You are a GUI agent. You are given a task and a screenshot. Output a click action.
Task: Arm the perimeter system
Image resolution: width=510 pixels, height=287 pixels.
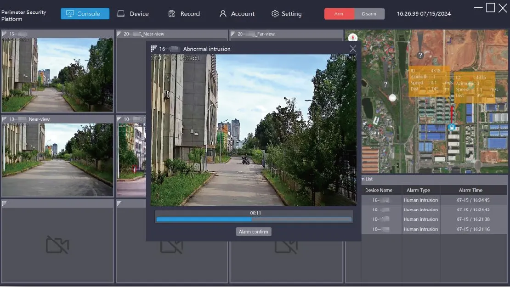(x=339, y=14)
